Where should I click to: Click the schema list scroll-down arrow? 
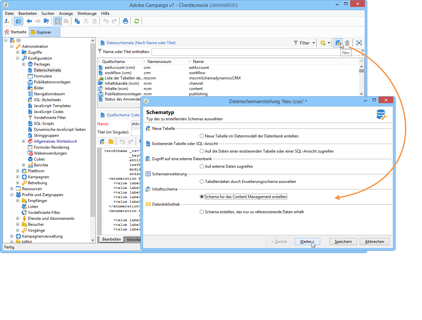(x=361, y=94)
